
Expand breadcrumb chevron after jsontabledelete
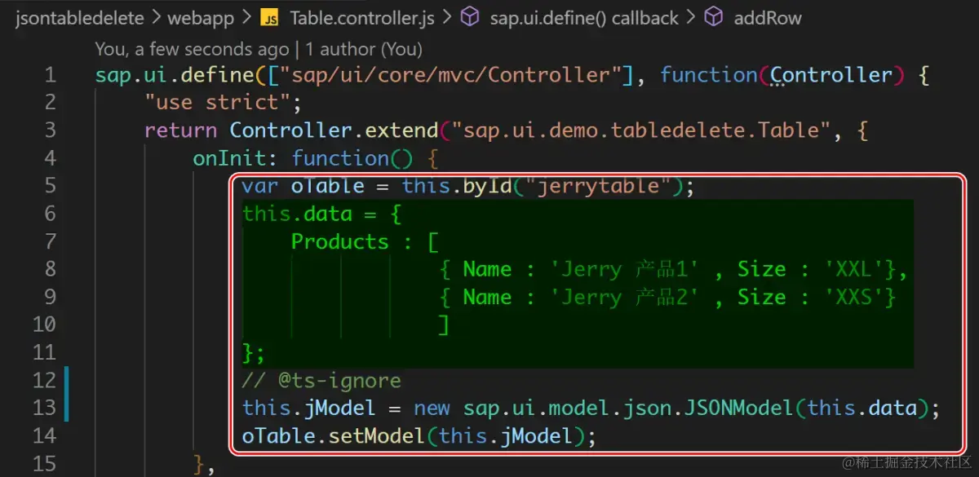click(x=156, y=18)
